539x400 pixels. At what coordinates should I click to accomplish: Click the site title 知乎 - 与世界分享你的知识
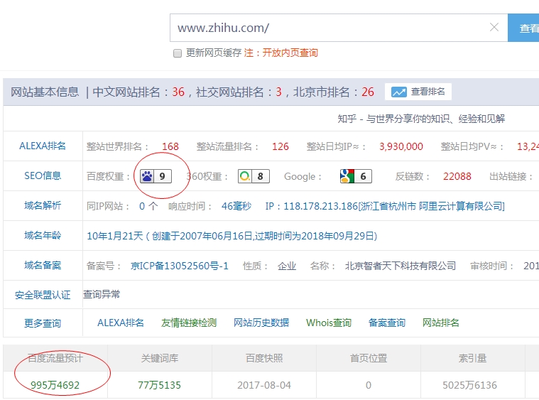pos(421,119)
